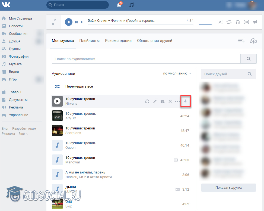Open notifications bell in top bar
The width and height of the screenshot is (264, 211).
pyautogui.click(x=119, y=5)
